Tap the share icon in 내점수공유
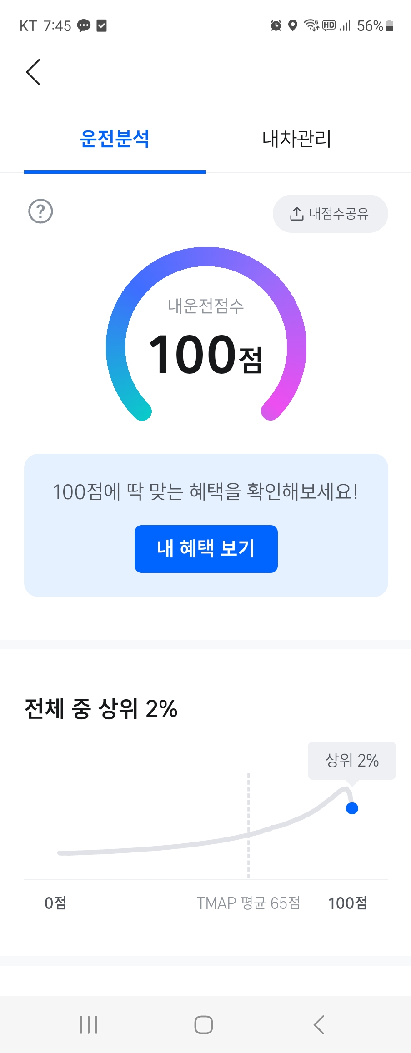 click(296, 214)
